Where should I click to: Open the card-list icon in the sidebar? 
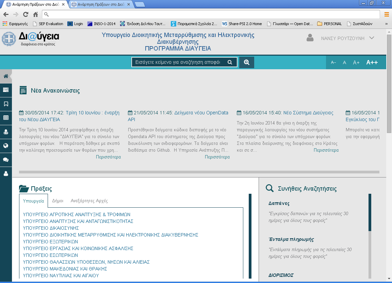(6, 90)
